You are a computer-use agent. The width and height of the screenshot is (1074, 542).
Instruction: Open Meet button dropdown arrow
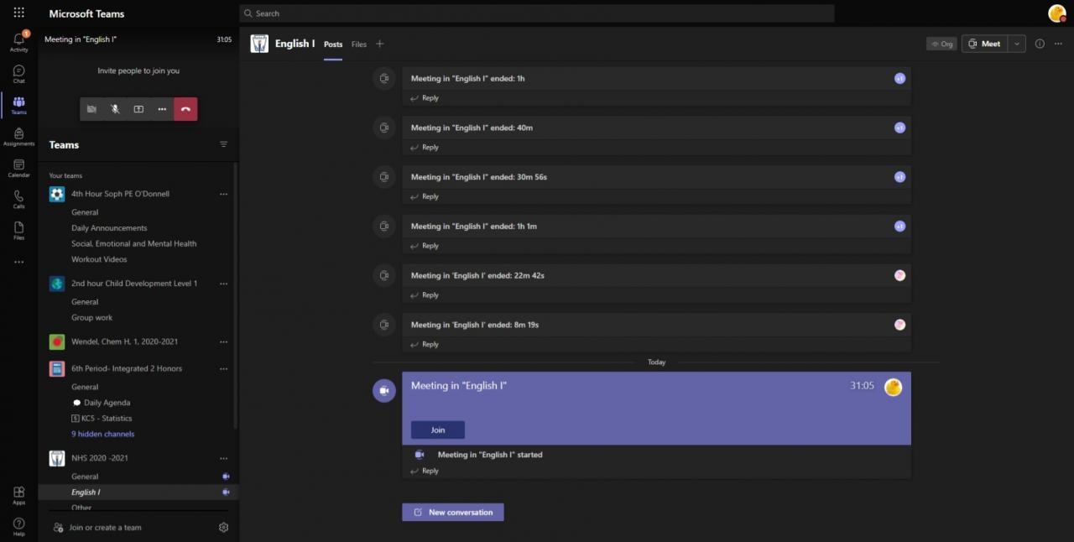1017,44
